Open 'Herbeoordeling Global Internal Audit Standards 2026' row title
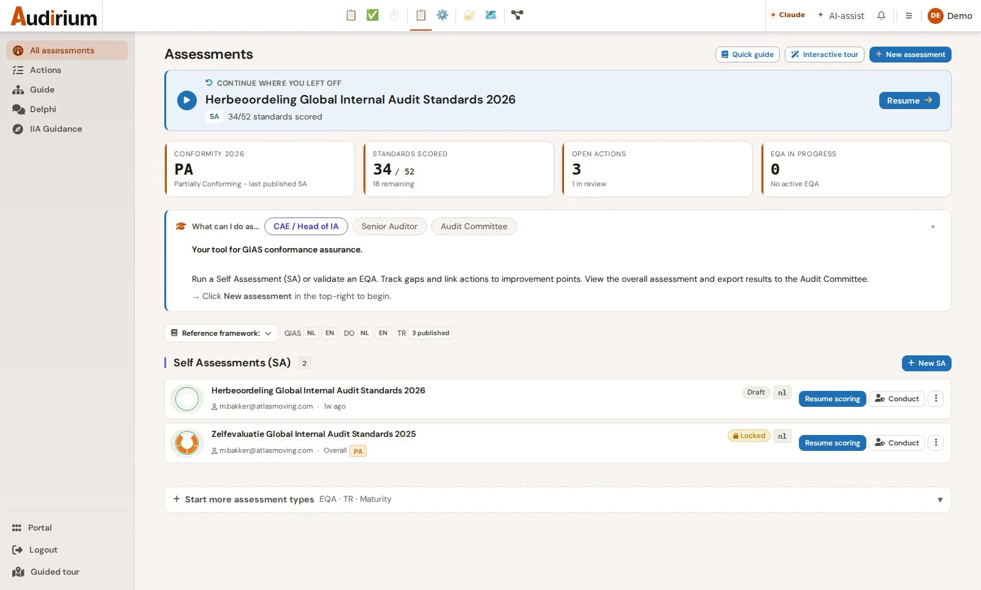This screenshot has height=590, width=981. click(318, 391)
